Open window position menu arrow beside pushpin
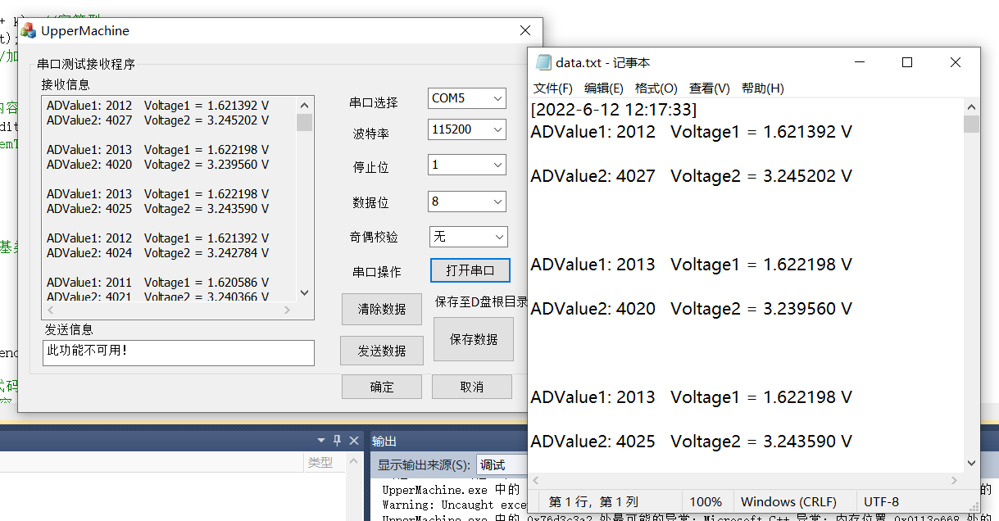The height and width of the screenshot is (521, 999). [x=321, y=441]
